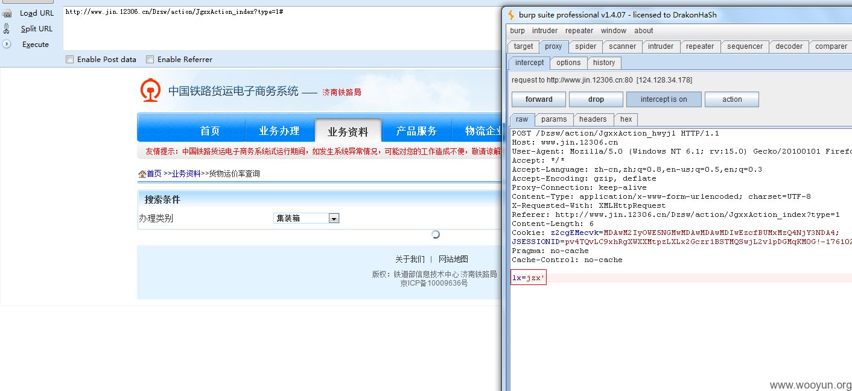
Task: Click in the URL text field
Action: tap(282, 28)
